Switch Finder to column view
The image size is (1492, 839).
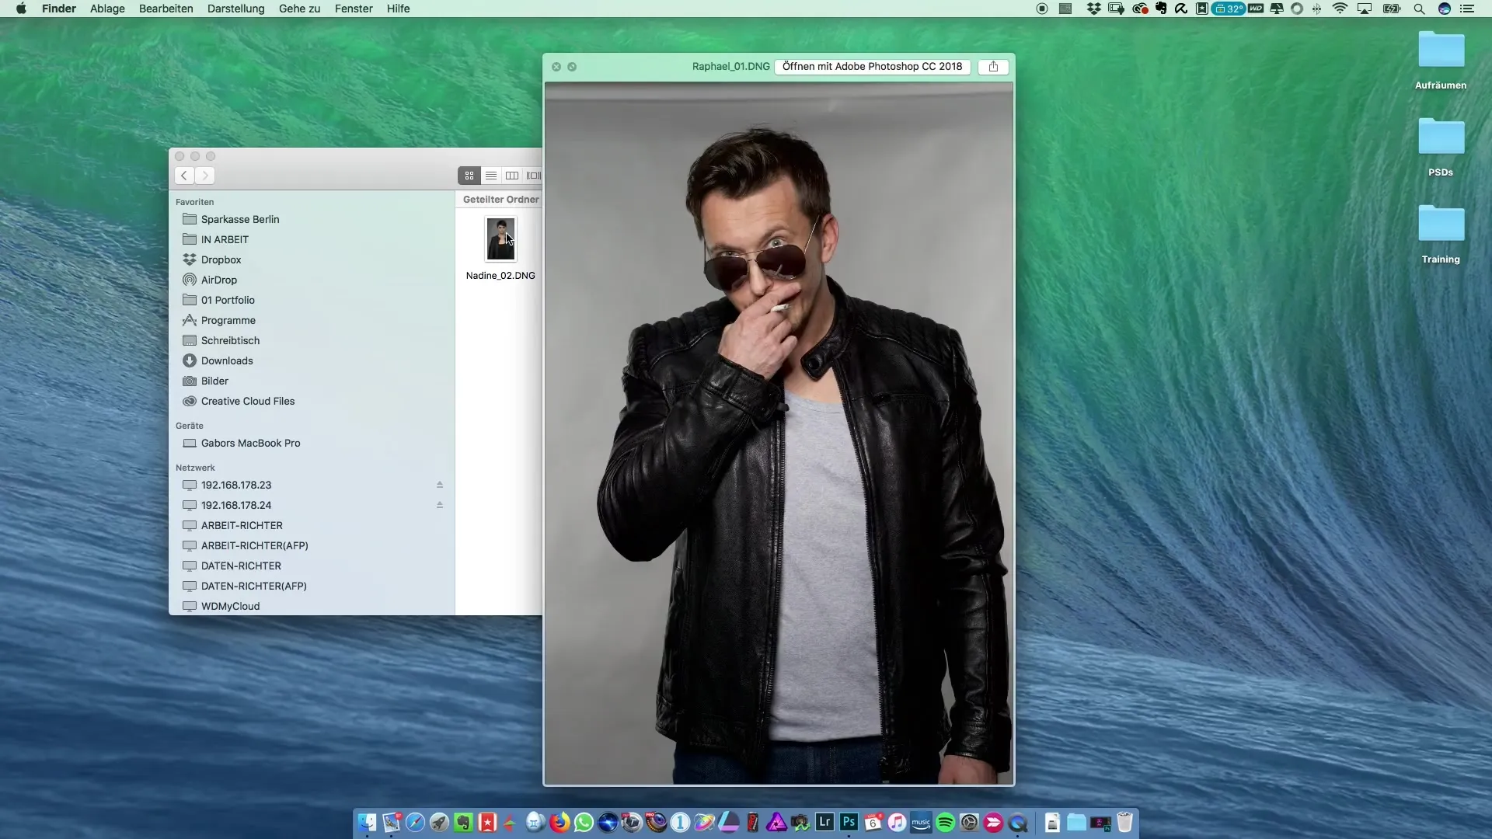point(512,176)
